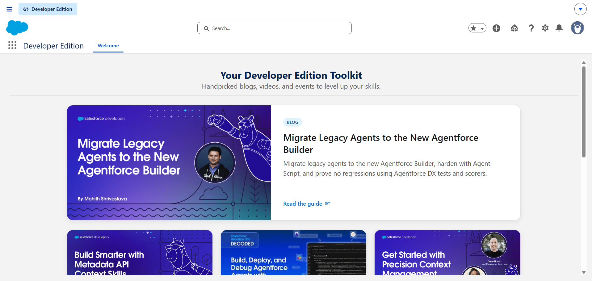This screenshot has width=592, height=281.
Task: Open the Migrate Legacy Agents banner image
Action: pos(169,163)
